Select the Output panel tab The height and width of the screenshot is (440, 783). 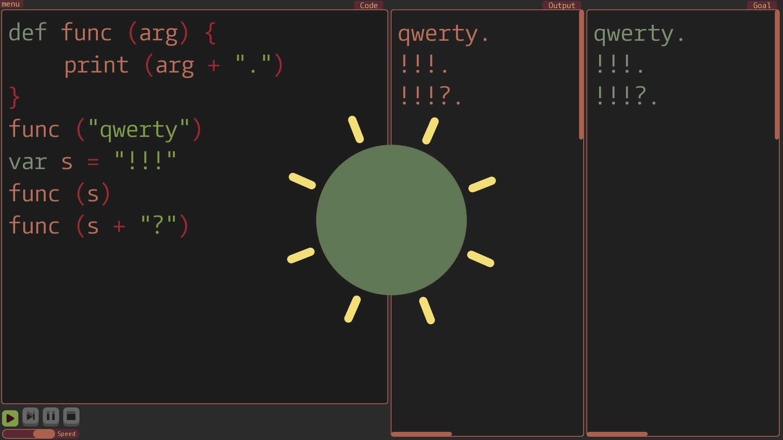click(562, 5)
